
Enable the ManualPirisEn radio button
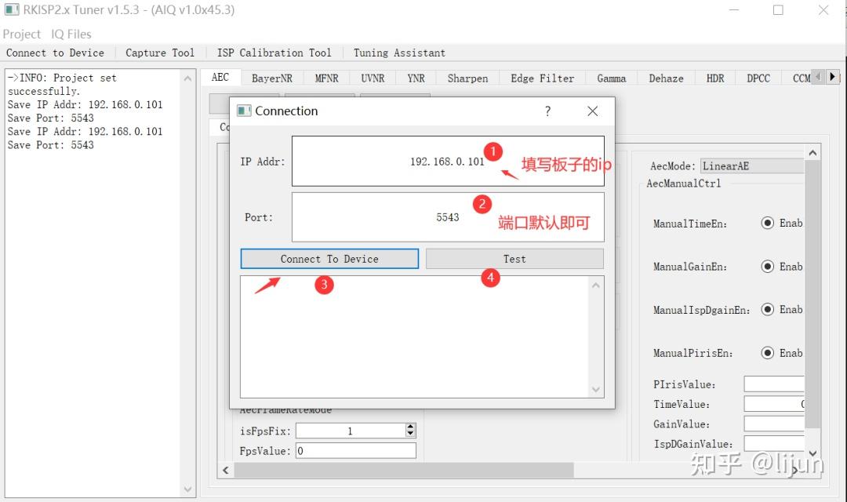768,352
